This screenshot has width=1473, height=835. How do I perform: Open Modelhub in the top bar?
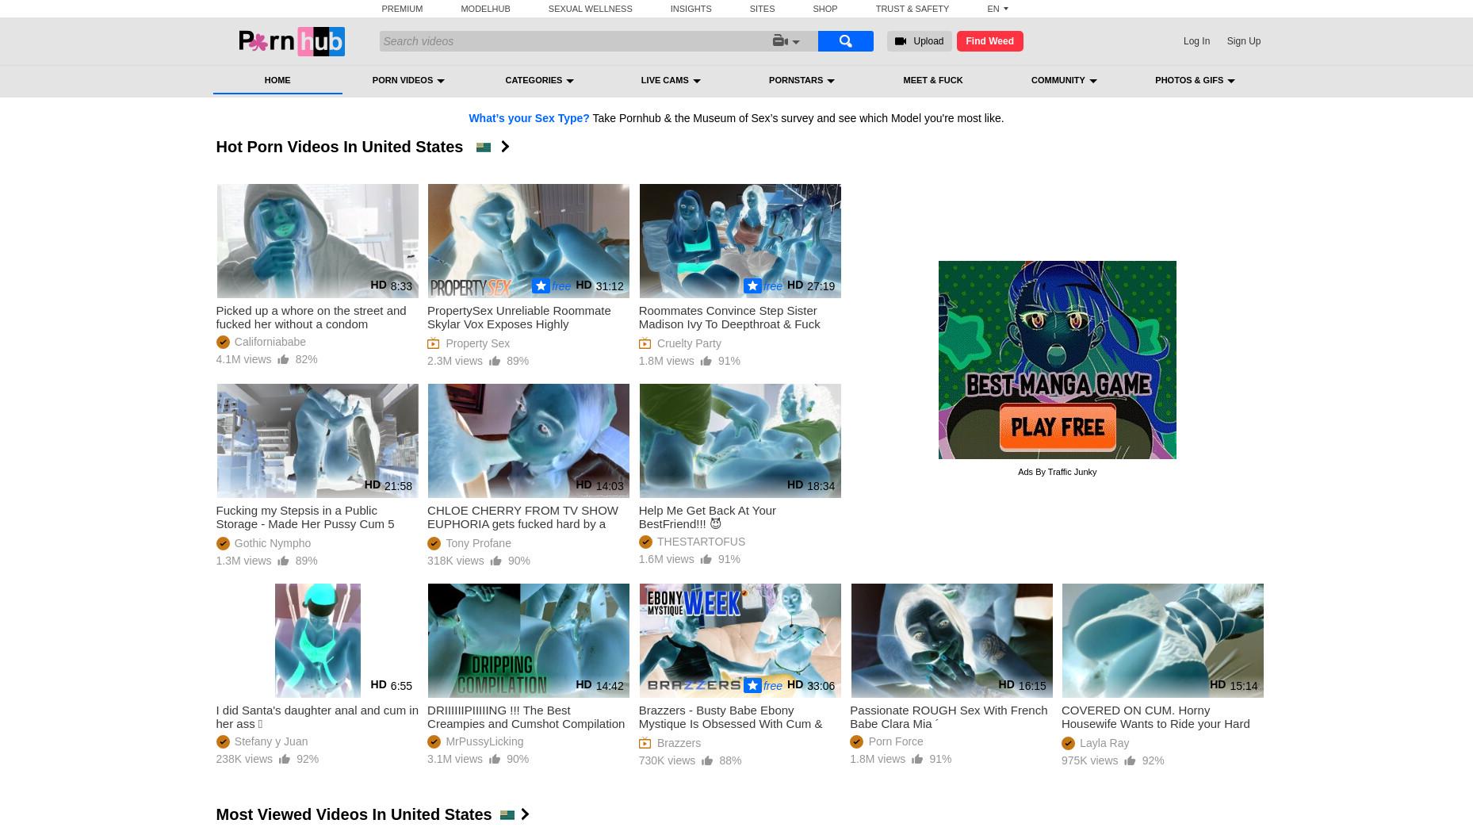pos(485,9)
